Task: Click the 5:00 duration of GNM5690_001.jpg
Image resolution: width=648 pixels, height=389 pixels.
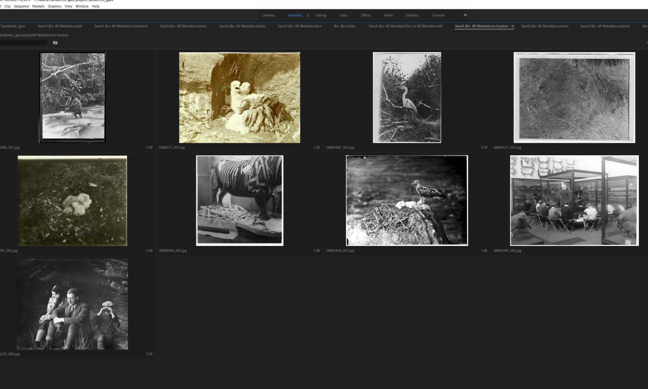Action: [x=316, y=251]
